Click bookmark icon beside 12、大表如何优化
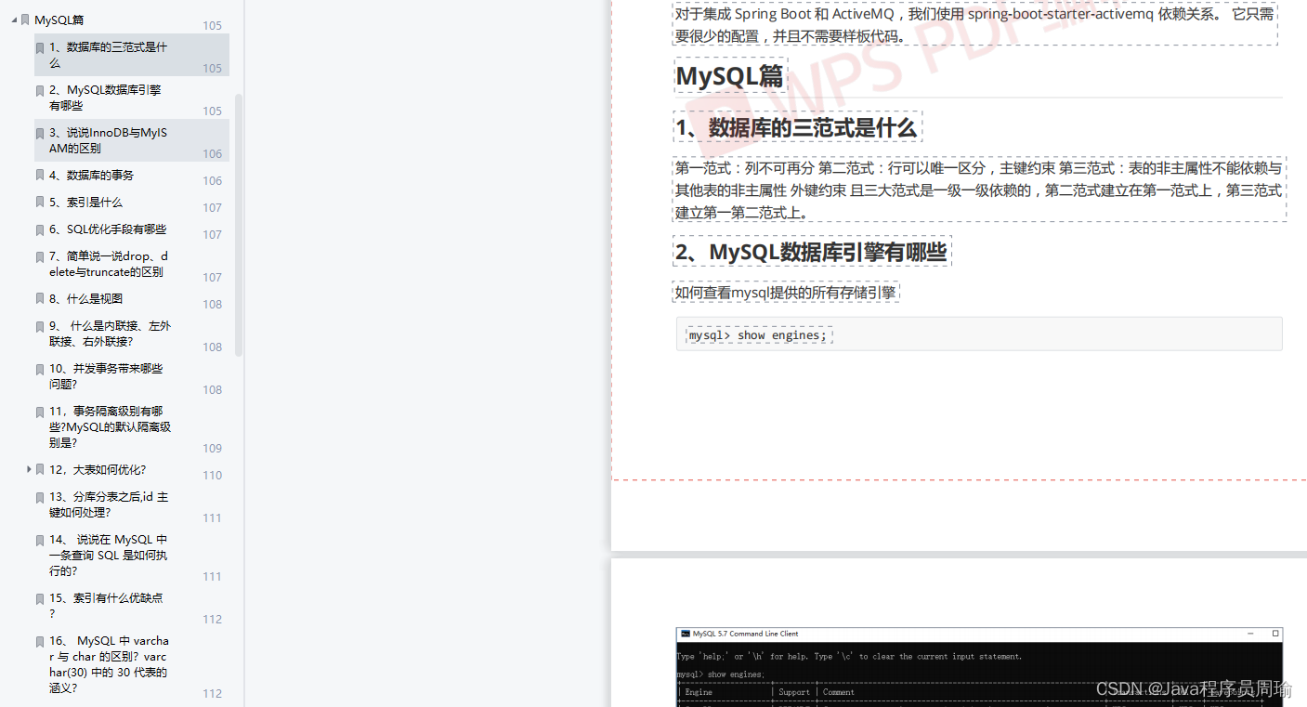This screenshot has width=1307, height=707. click(x=40, y=470)
